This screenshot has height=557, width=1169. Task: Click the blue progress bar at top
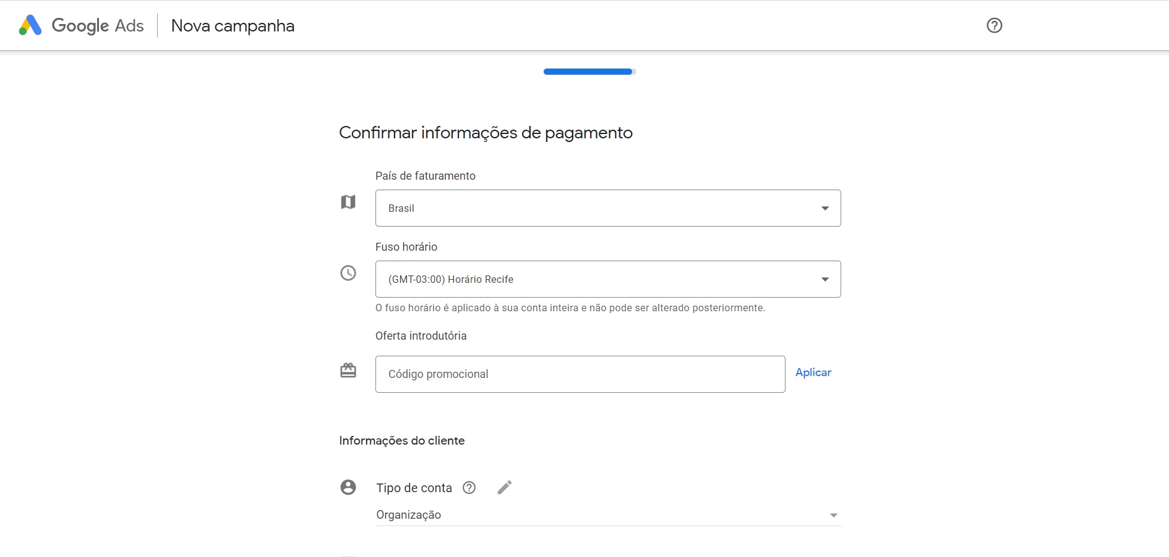pyautogui.click(x=589, y=72)
